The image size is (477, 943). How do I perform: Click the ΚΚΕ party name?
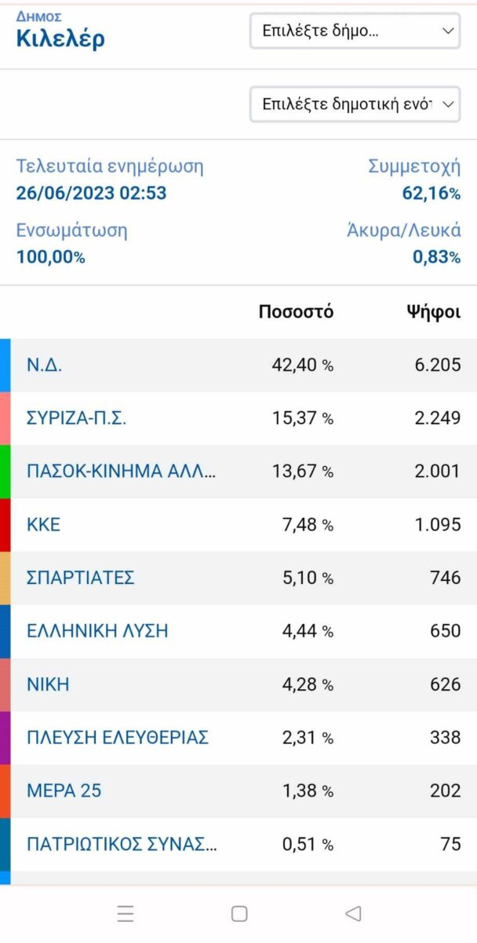(43, 524)
